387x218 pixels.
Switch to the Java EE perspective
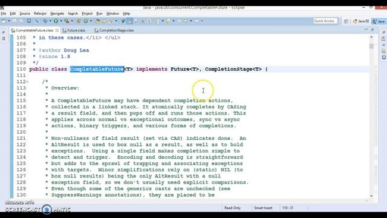361,21
